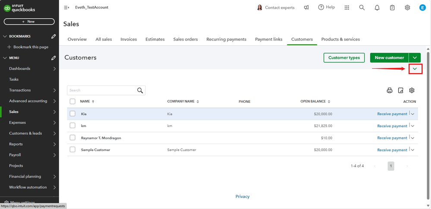Image resolution: width=431 pixels, height=209 pixels.
Task: Click the megaphone announcements icon
Action: pyautogui.click(x=306, y=7)
